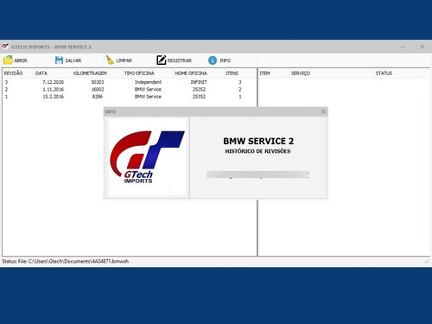Select the revision row dated 1.11.2016
The width and height of the screenshot is (432, 324).
(129, 89)
